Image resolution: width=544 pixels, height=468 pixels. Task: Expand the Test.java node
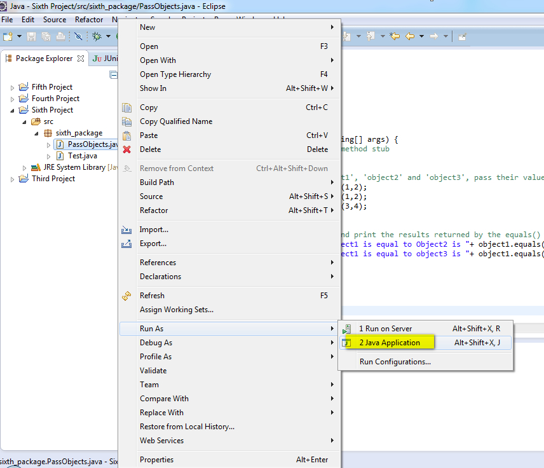48,156
